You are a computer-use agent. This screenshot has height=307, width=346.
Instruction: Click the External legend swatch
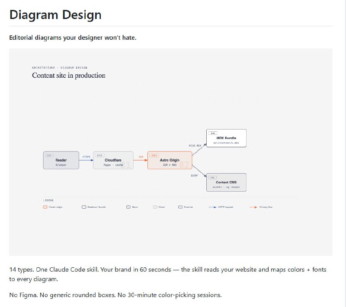point(180,207)
